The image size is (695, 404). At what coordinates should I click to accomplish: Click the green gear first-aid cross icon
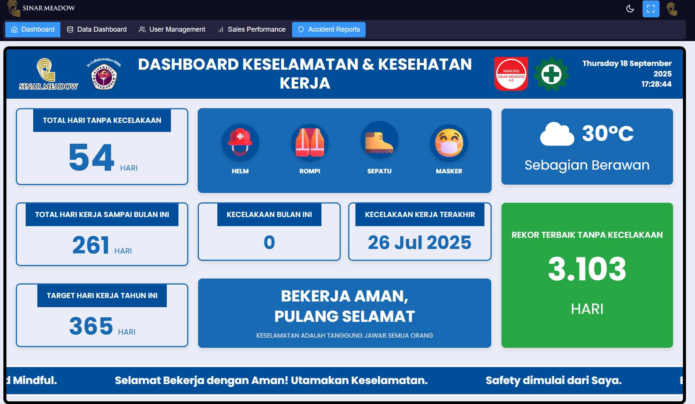click(x=551, y=74)
